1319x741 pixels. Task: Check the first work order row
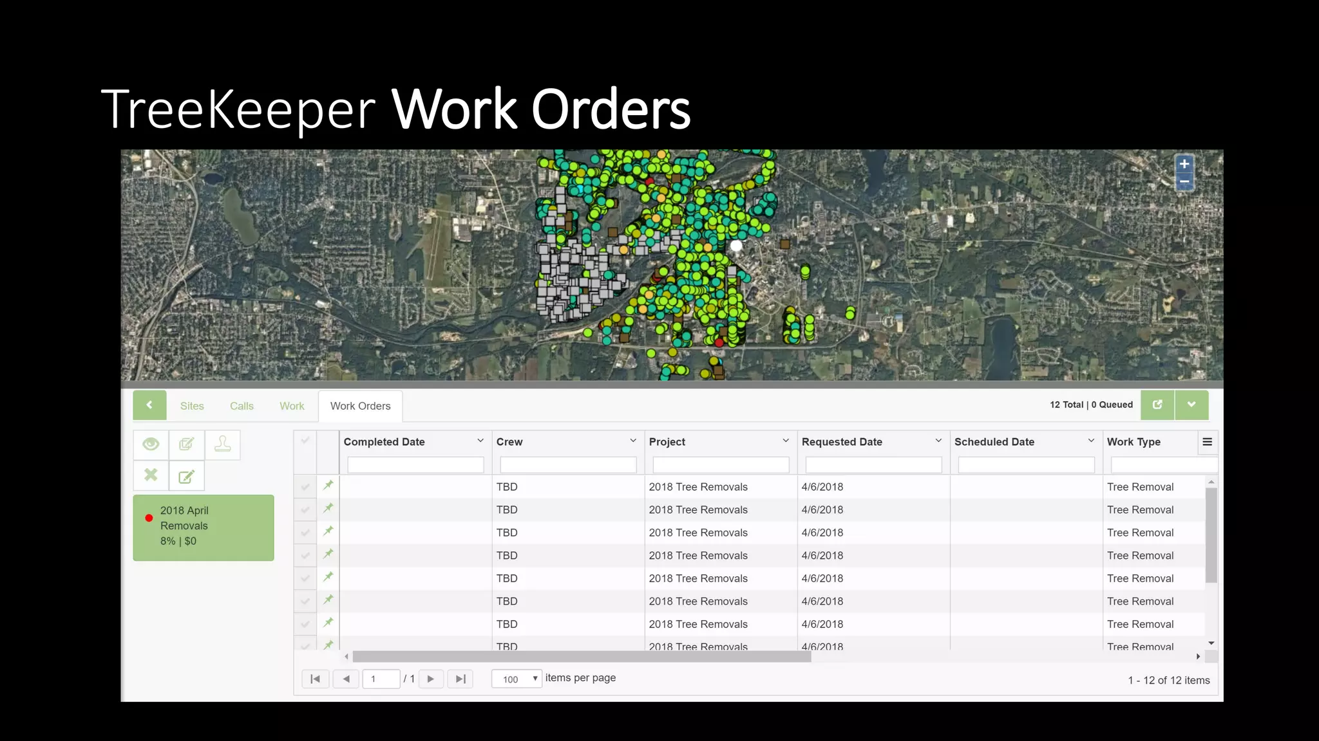coord(305,487)
